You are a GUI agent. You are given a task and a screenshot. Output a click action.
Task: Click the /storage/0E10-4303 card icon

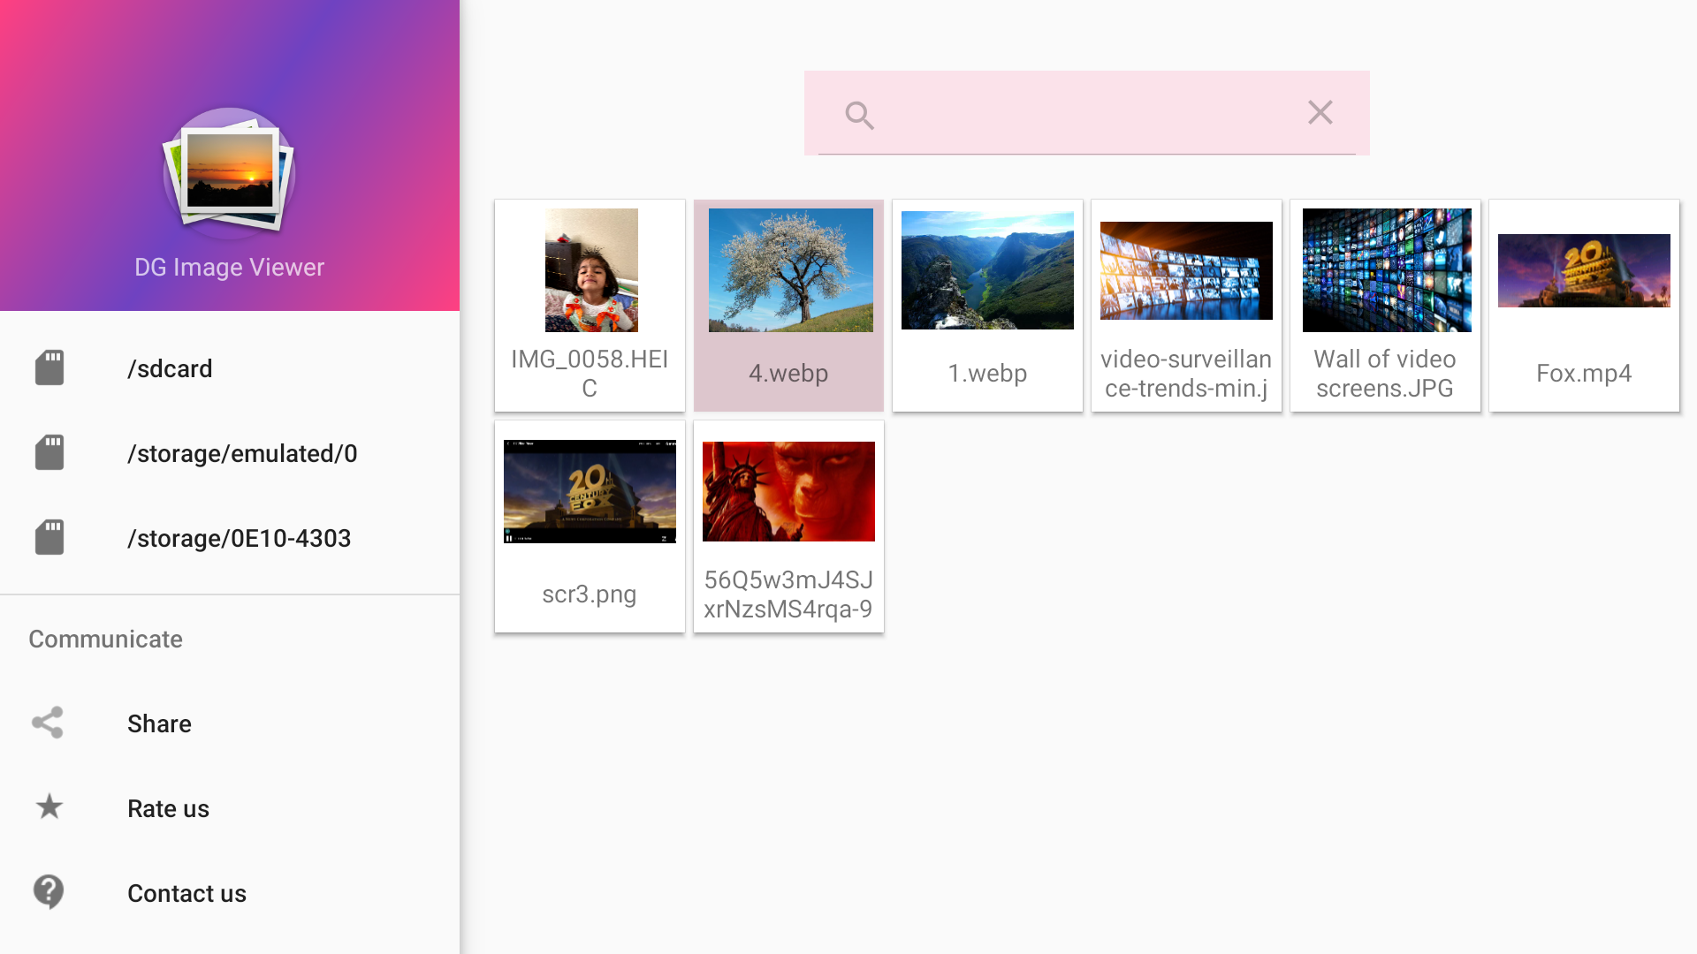click(49, 537)
